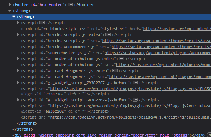211x137 pixels.
Task: Open flags.js link above widget-id 79382767
Action: tap(131, 89)
